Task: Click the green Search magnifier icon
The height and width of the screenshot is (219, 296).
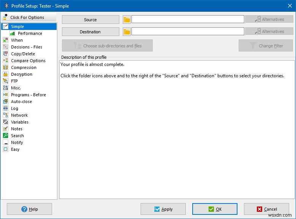Action: pos(5,136)
